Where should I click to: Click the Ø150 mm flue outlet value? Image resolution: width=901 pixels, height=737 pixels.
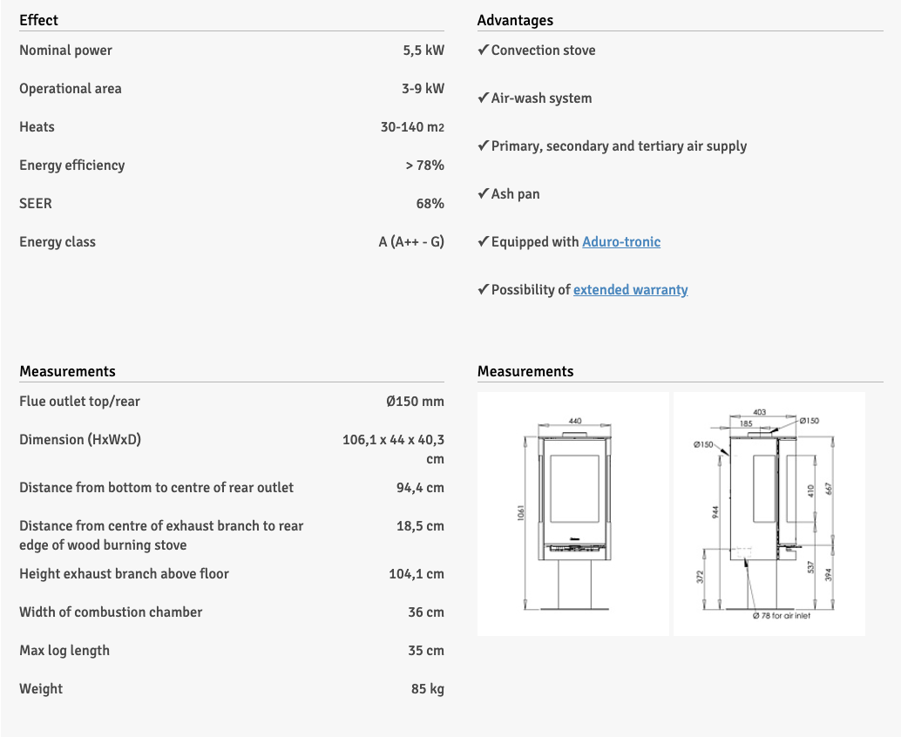tap(415, 402)
